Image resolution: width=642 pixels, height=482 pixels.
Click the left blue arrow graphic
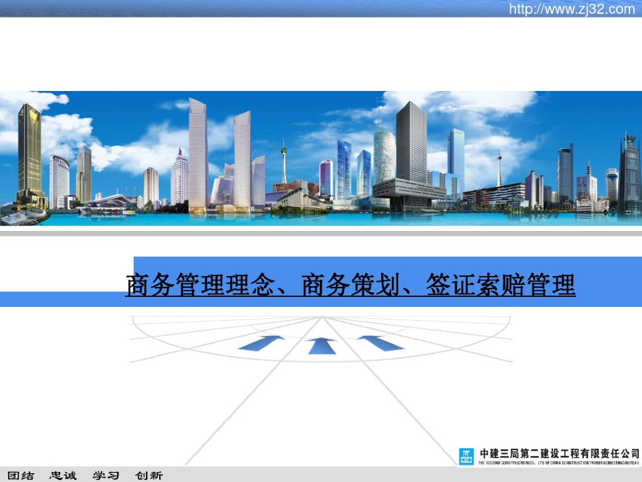click(261, 343)
